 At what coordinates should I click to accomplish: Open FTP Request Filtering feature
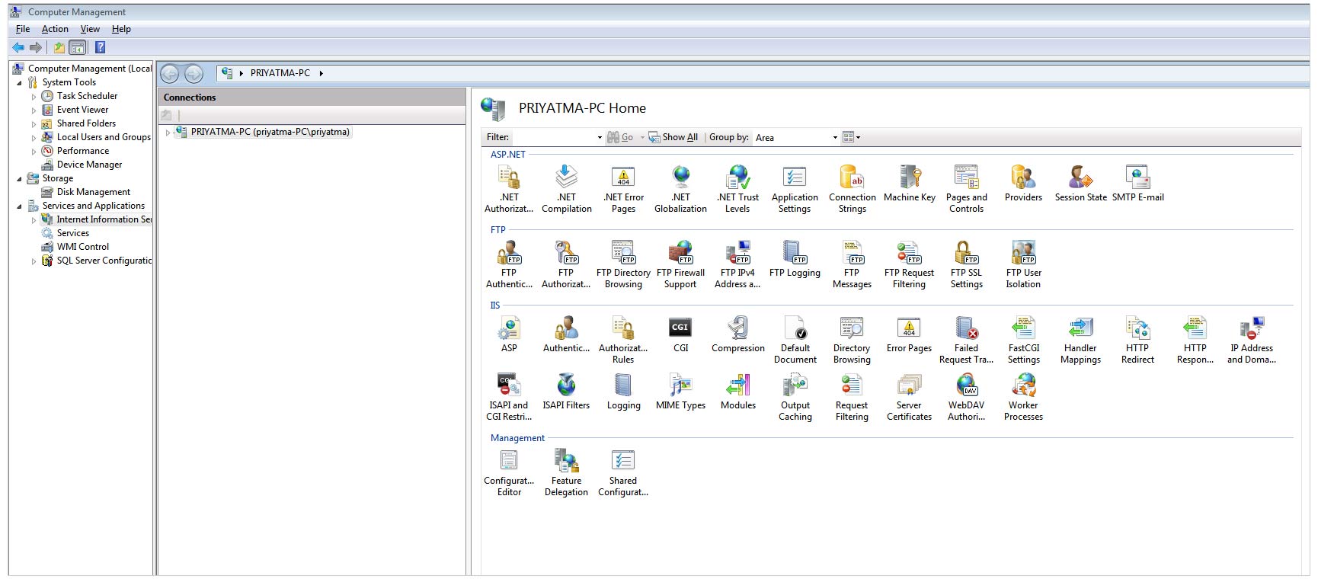pos(909,264)
